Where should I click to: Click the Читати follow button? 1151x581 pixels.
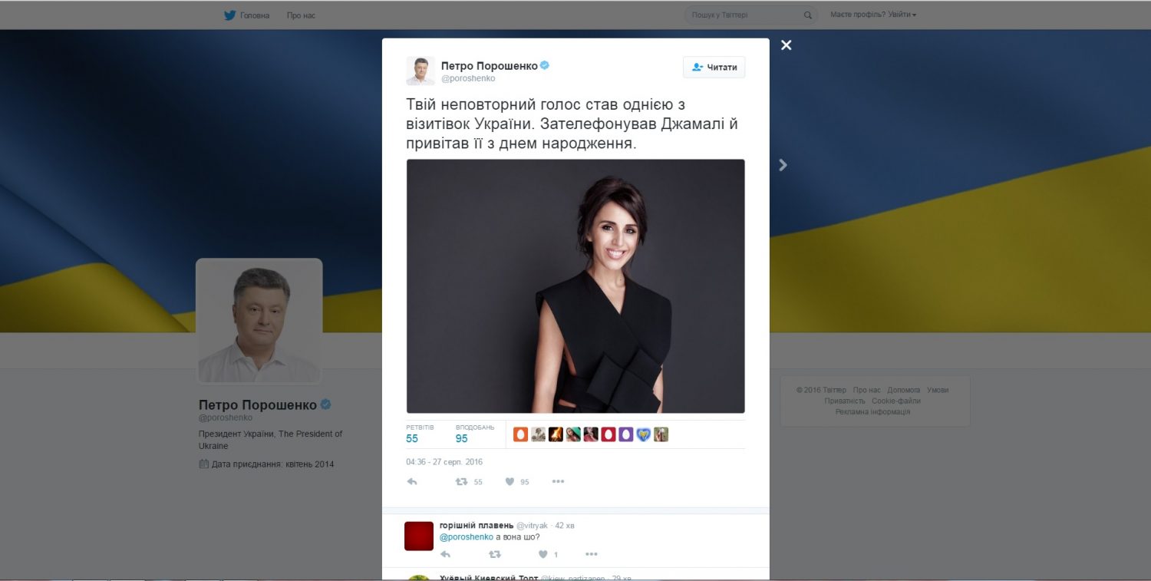pos(714,67)
